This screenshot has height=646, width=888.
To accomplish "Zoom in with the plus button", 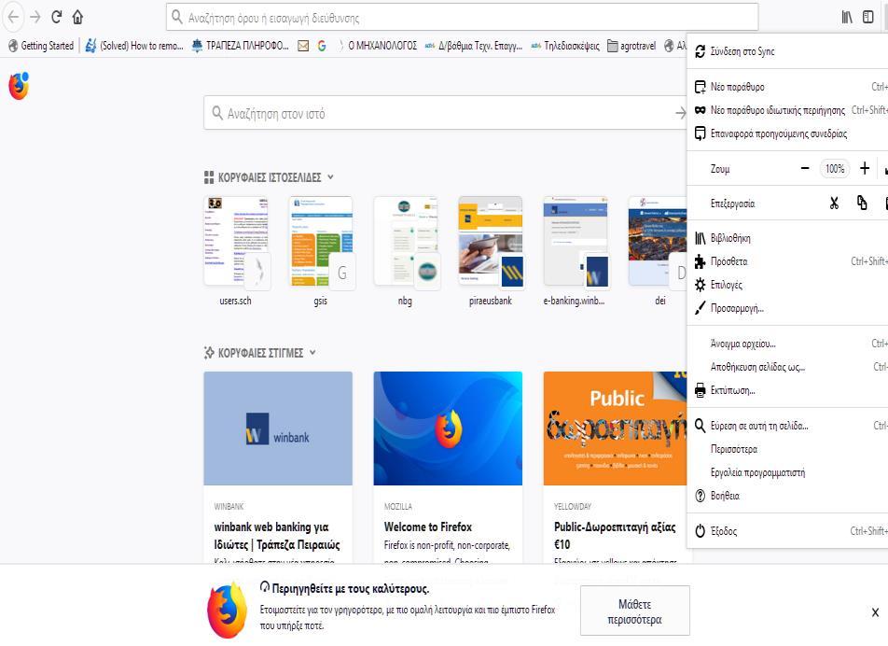I will pyautogui.click(x=864, y=168).
